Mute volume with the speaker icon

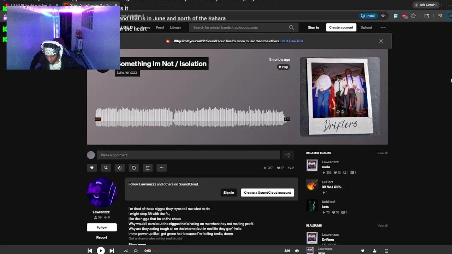[x=297, y=251]
